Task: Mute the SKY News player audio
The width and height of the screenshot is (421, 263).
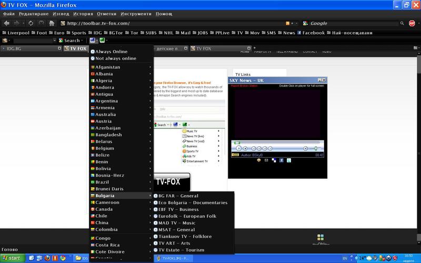Action: pos(305,148)
